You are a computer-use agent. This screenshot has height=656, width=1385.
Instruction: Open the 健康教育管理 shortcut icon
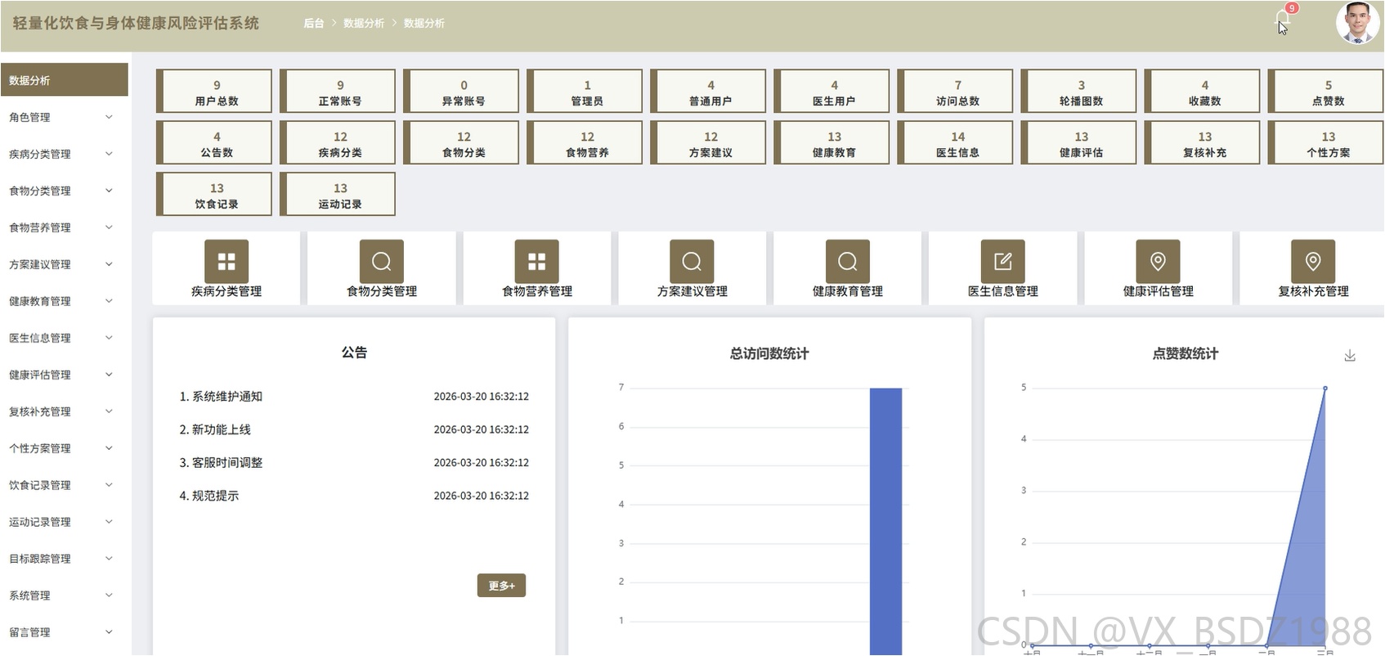(848, 261)
